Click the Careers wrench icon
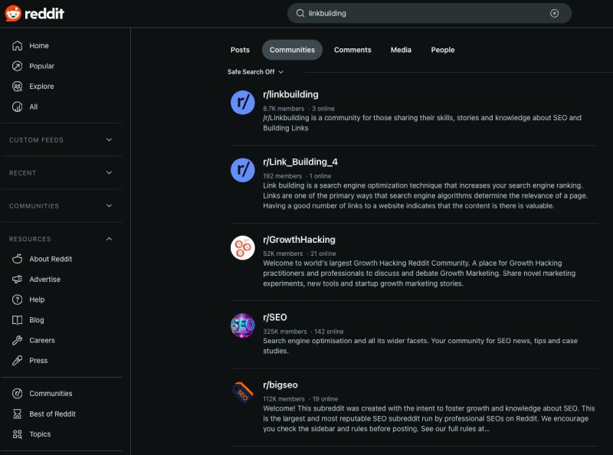613x455 pixels. (17, 340)
